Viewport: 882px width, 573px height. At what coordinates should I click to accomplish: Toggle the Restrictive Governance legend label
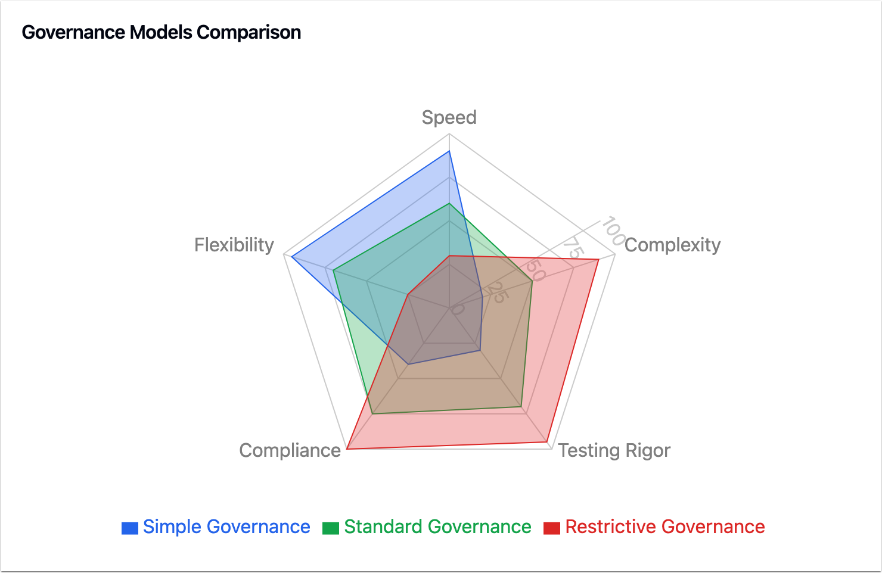(665, 527)
